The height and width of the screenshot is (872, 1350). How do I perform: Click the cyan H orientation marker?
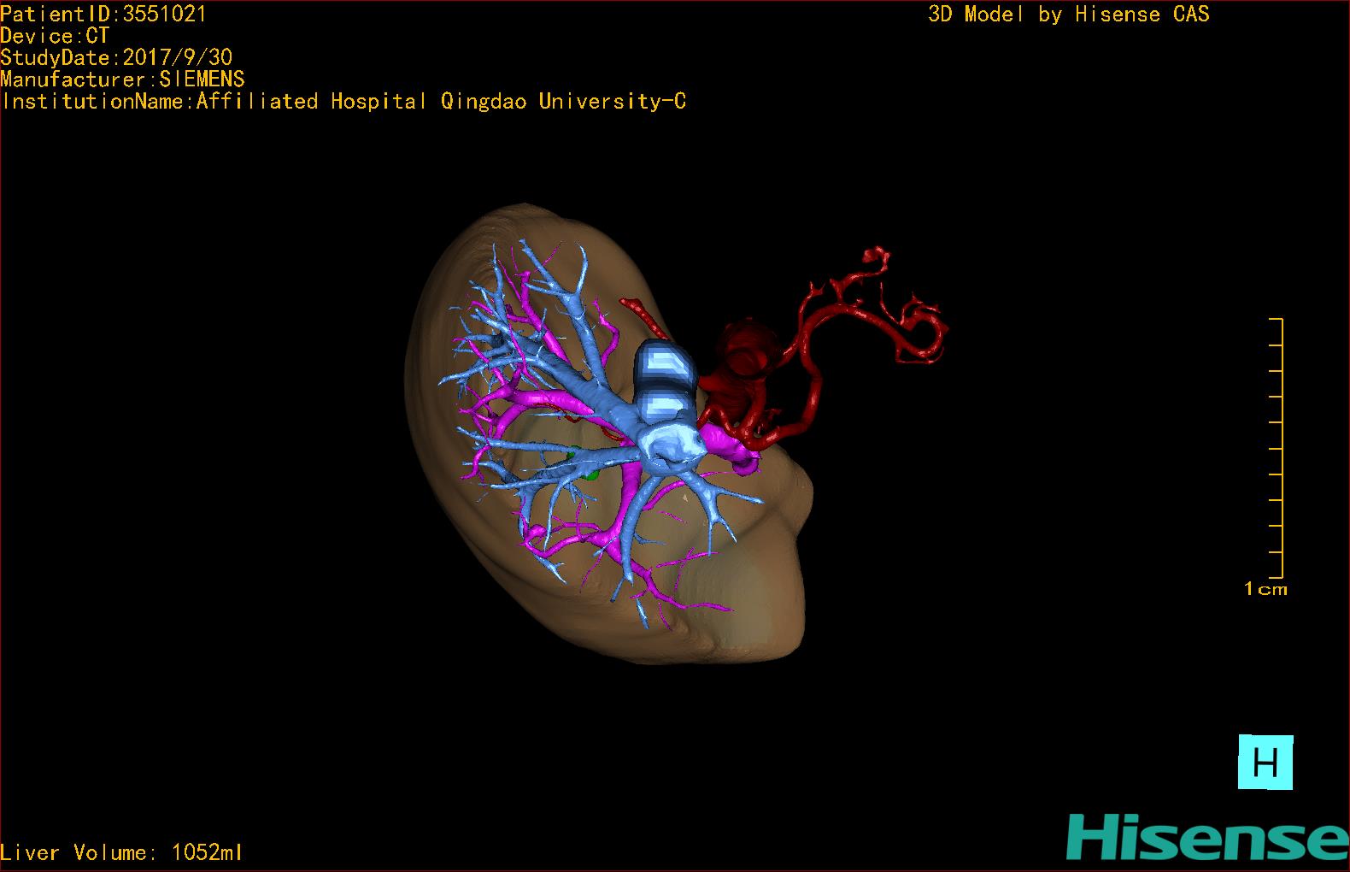1265,762
